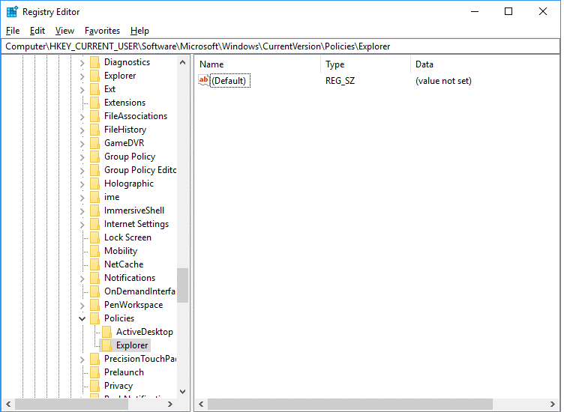
Task: Select the Group Policy Editor key
Action: click(x=140, y=170)
